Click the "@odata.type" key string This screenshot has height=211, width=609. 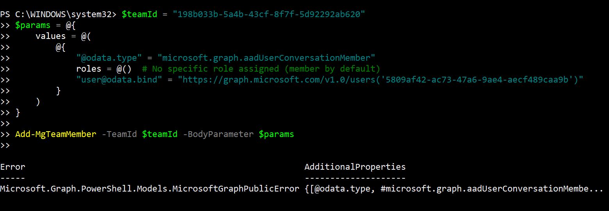pyautogui.click(x=109, y=58)
